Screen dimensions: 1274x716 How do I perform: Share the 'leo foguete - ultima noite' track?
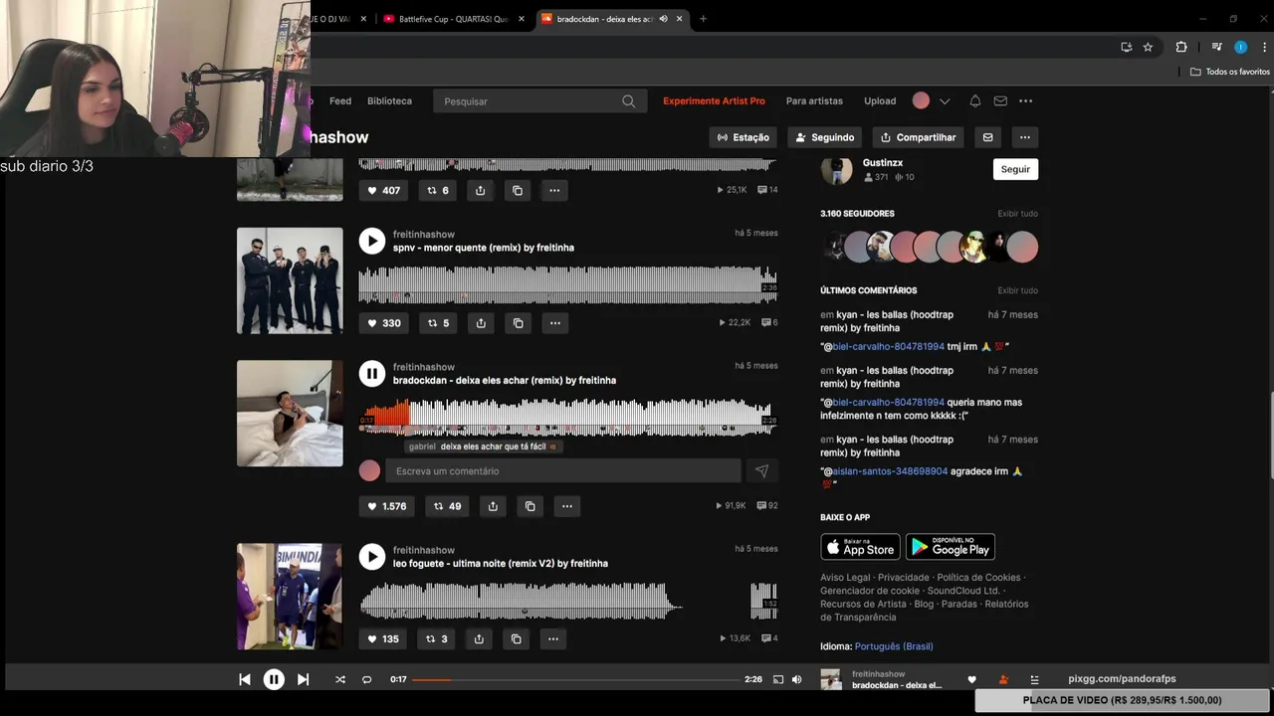(479, 638)
